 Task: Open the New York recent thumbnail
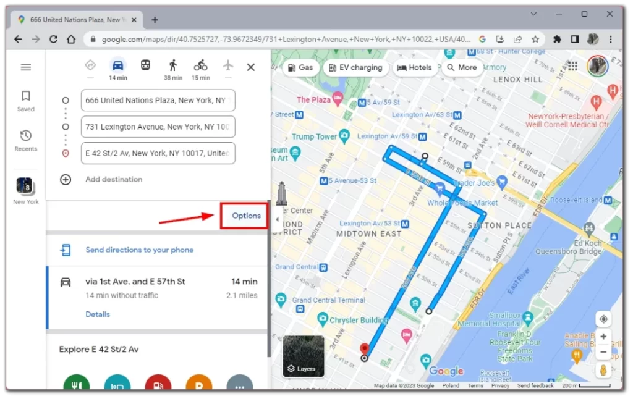[26, 191]
